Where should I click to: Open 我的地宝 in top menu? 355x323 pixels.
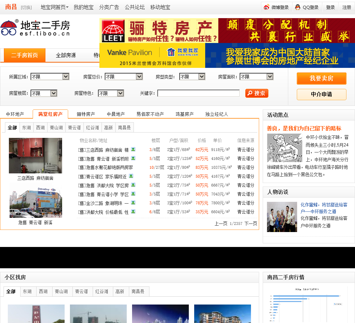tap(83, 7)
